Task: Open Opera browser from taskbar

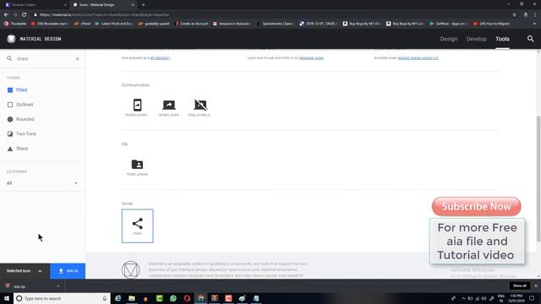Action: pyautogui.click(x=187, y=298)
